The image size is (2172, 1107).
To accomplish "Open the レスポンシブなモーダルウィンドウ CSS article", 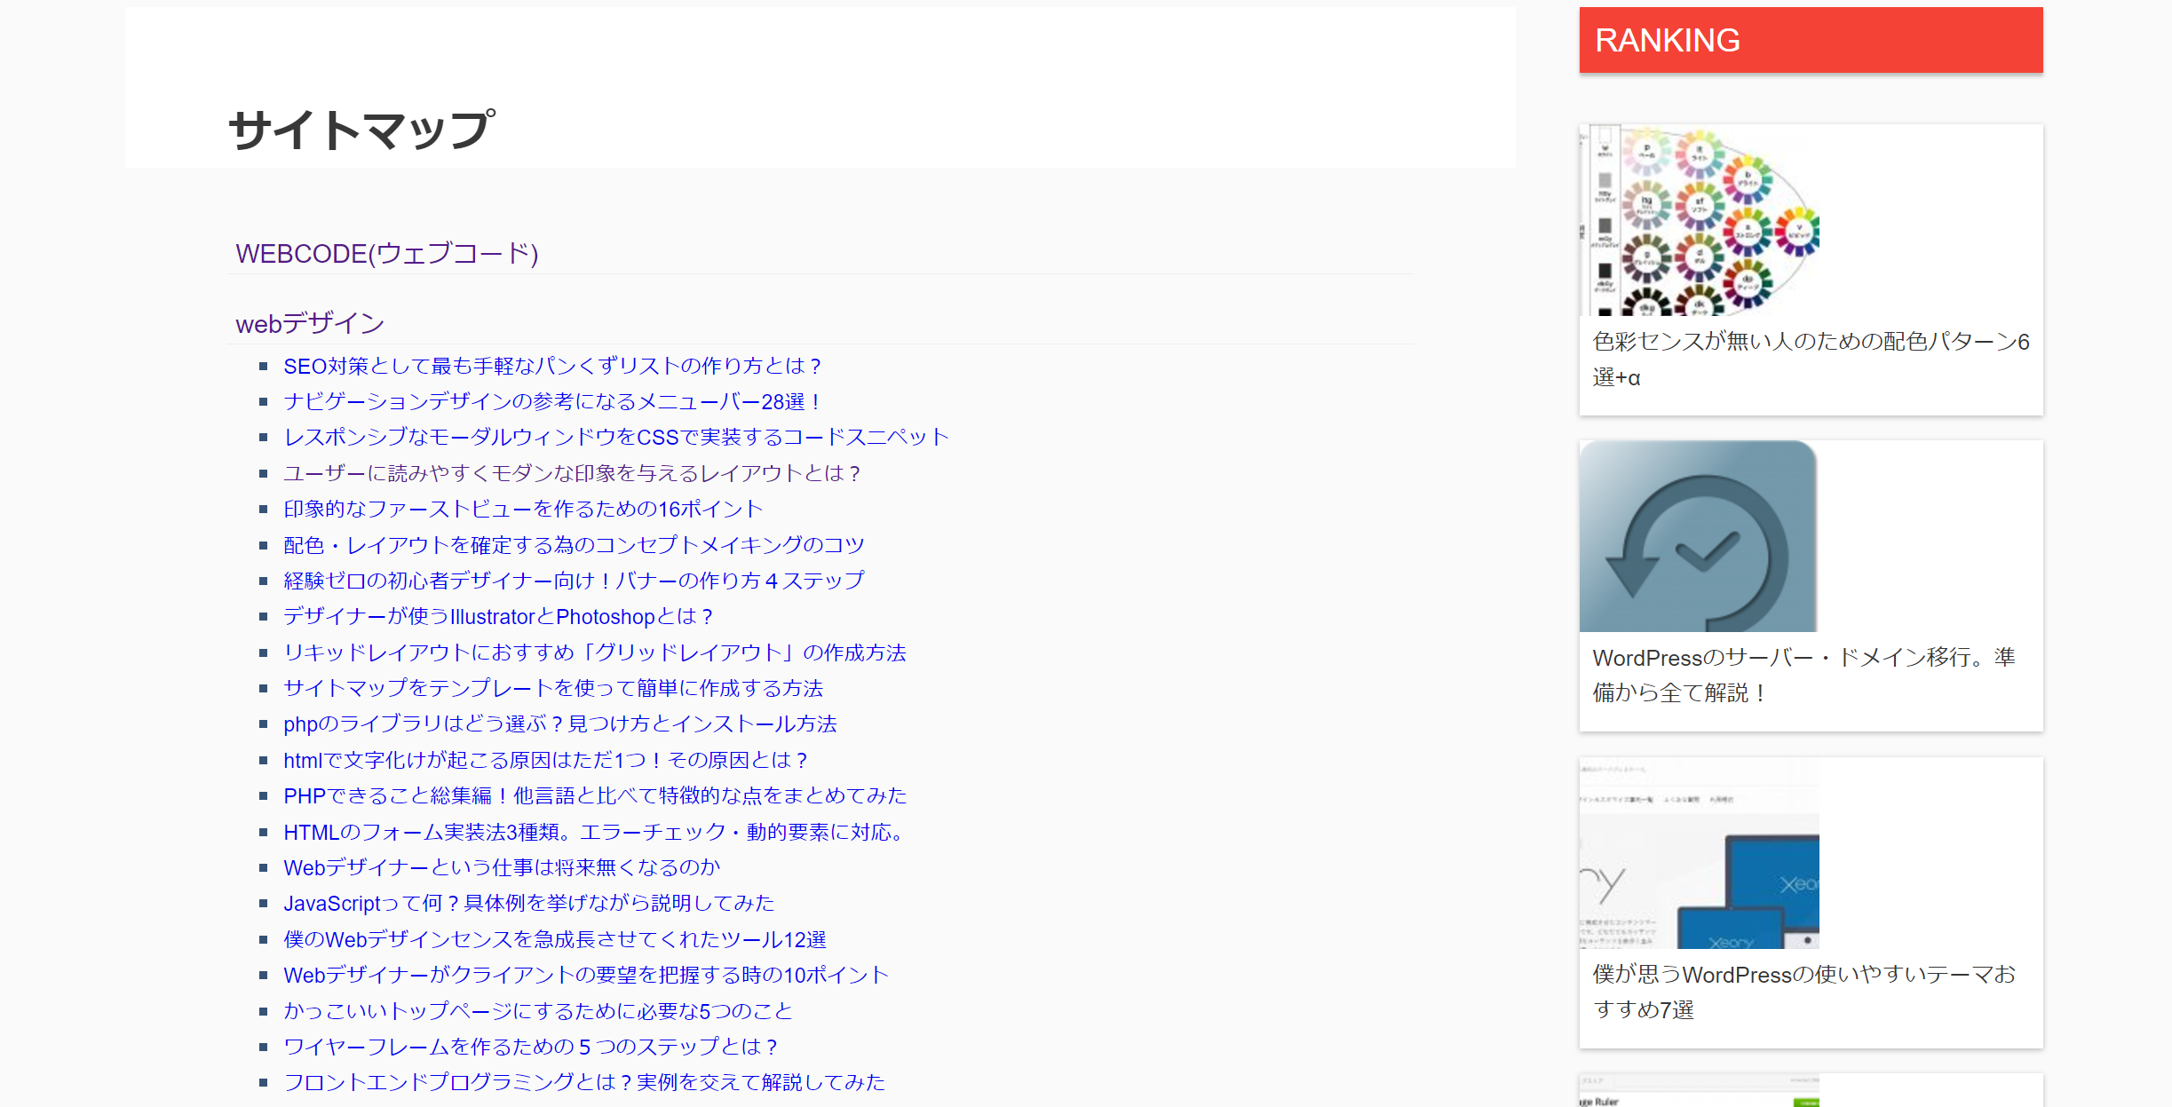I will tap(614, 437).
